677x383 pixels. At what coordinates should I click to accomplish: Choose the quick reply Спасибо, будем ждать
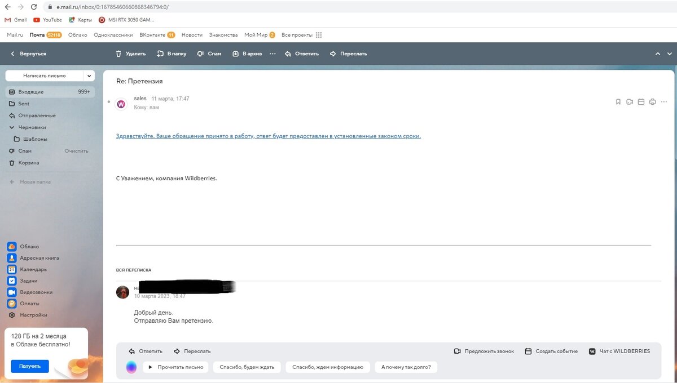tap(247, 367)
